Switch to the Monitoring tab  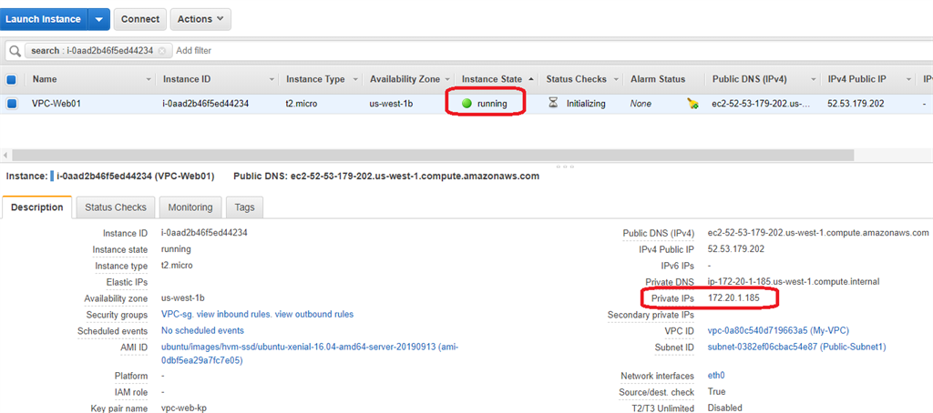point(190,207)
